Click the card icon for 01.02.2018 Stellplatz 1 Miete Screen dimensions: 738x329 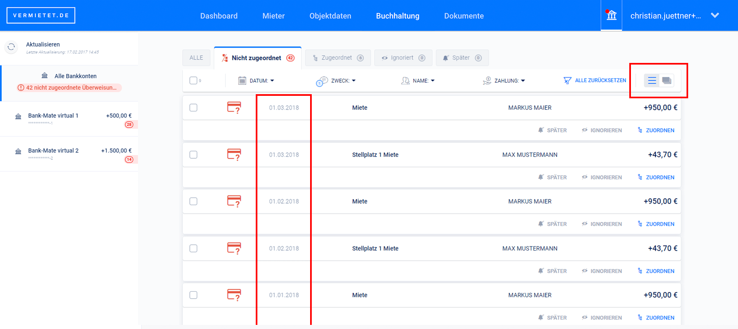(x=234, y=248)
